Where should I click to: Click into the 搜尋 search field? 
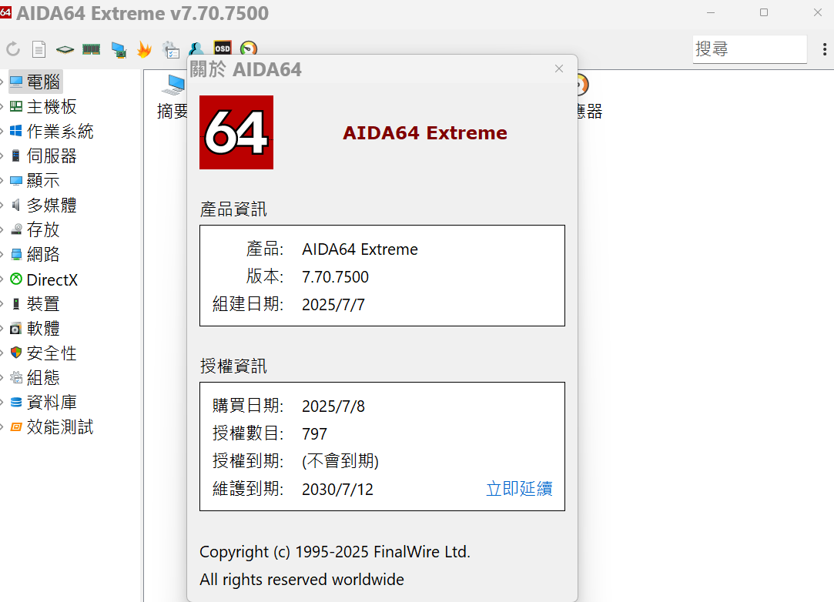[749, 49]
